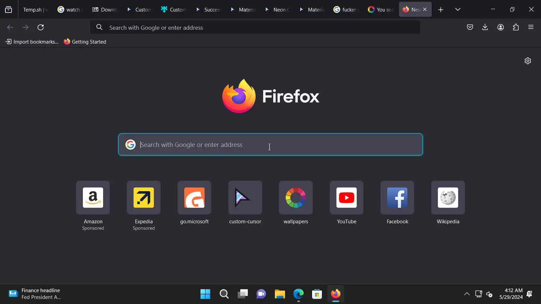541x304 pixels.
Task: Switch to the Temp.sh tab
Action: (36, 9)
